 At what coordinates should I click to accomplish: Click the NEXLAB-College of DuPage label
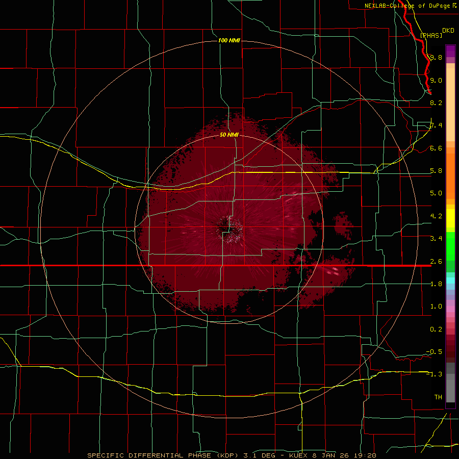407,6
